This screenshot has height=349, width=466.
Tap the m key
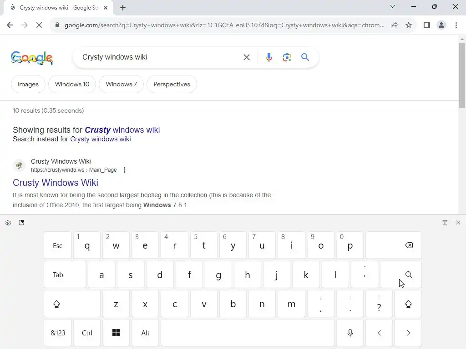coord(291,304)
